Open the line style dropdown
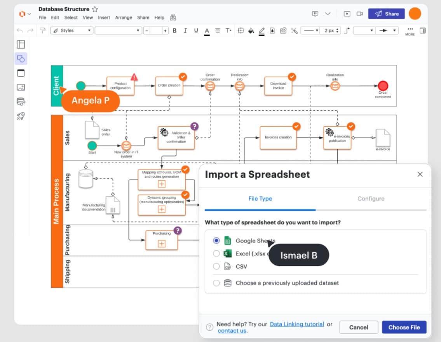The image size is (441, 342). [x=310, y=30]
